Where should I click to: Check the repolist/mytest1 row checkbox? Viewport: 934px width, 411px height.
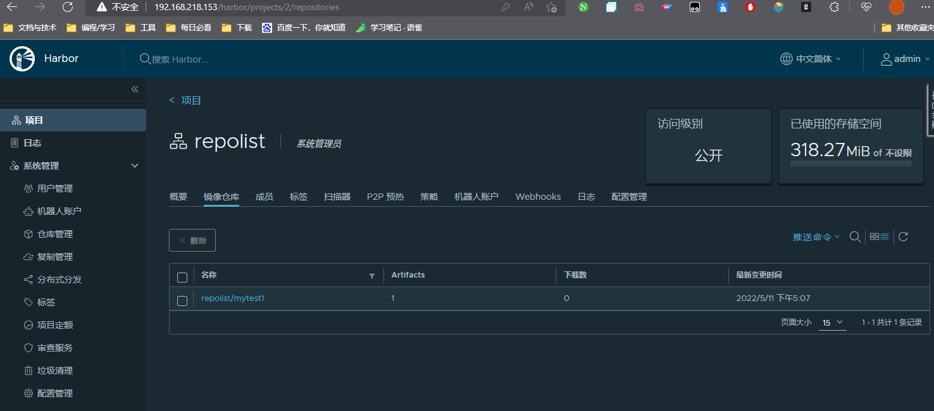[182, 301]
